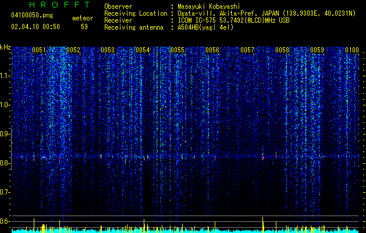This screenshot has height=233, width=366.
Task: Click the Ogata-vill. Akita-Pref. JAPAN coordinates text
Action: tap(266, 13)
